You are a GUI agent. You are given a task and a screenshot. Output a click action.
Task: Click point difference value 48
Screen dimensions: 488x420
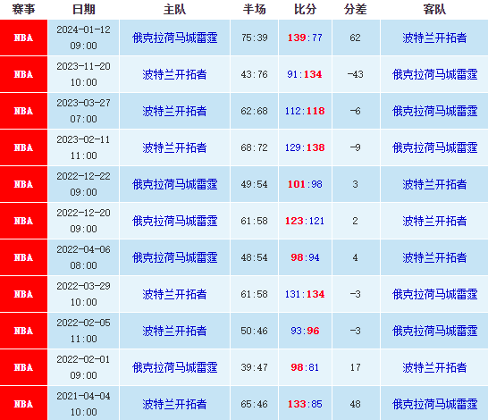[x=355, y=404]
